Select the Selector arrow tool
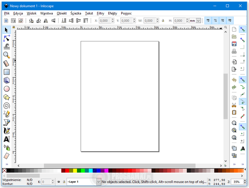249x188 pixels. click(7, 30)
